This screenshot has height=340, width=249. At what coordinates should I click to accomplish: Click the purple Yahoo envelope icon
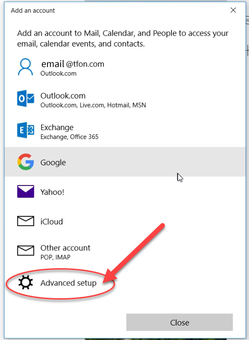pyautogui.click(x=25, y=192)
